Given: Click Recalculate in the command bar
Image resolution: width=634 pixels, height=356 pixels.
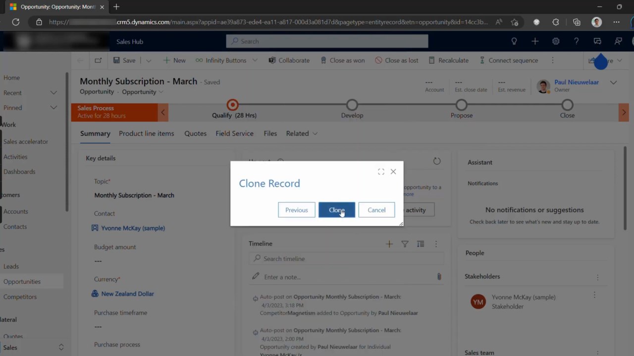Looking at the screenshot, I should (x=448, y=60).
